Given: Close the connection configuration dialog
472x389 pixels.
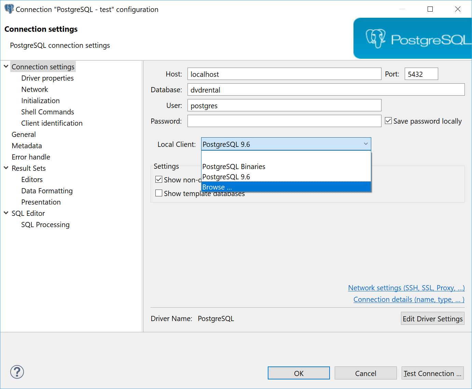Looking at the screenshot, I should tap(458, 9).
